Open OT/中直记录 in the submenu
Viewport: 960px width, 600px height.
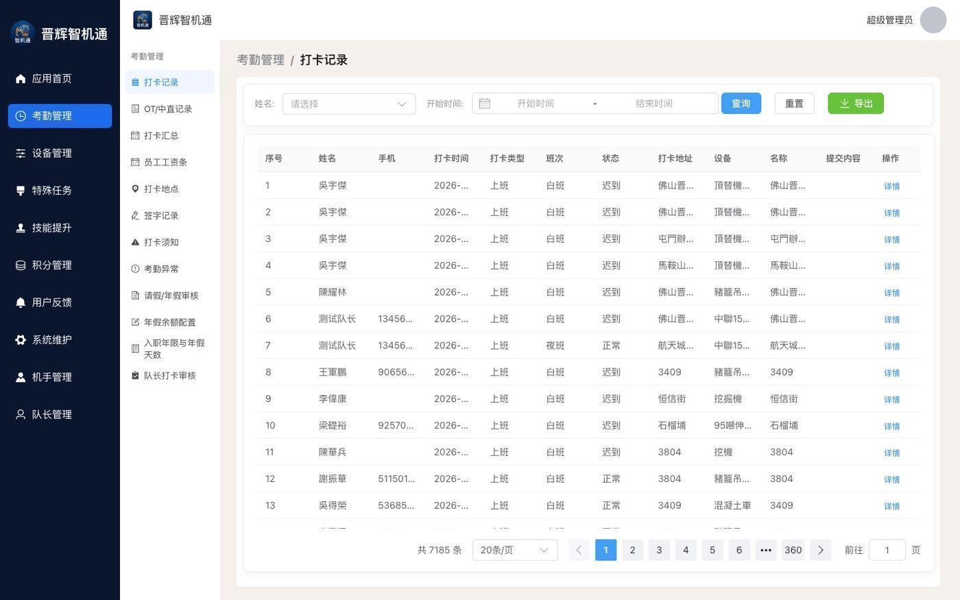[x=170, y=109]
